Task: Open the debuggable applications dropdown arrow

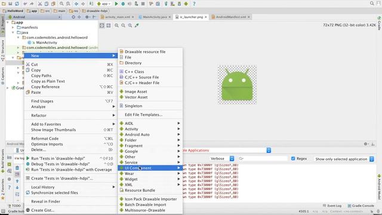Action: pyautogui.click(x=269, y=150)
